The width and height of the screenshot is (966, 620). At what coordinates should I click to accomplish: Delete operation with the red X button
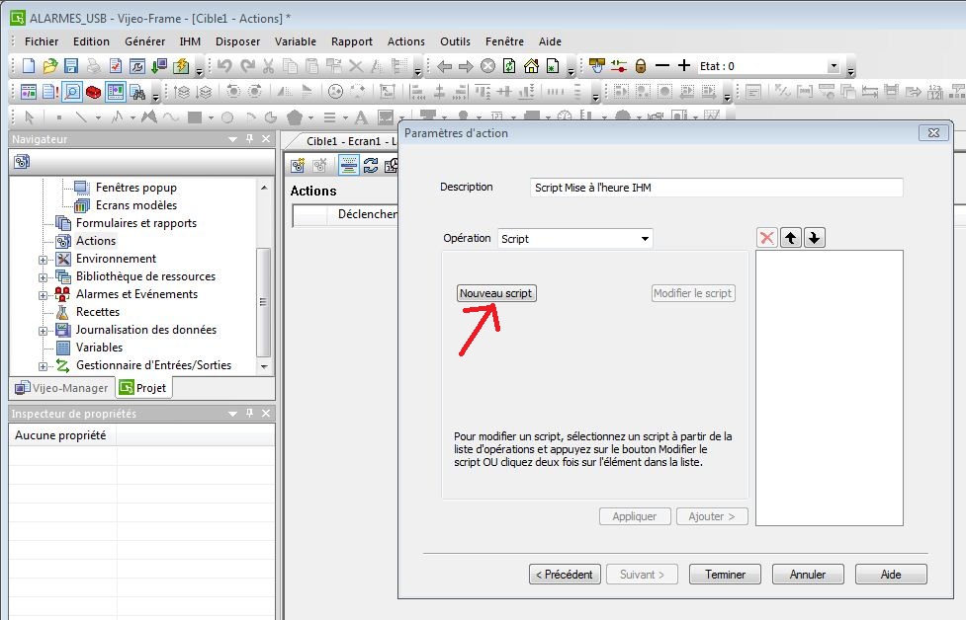point(767,238)
